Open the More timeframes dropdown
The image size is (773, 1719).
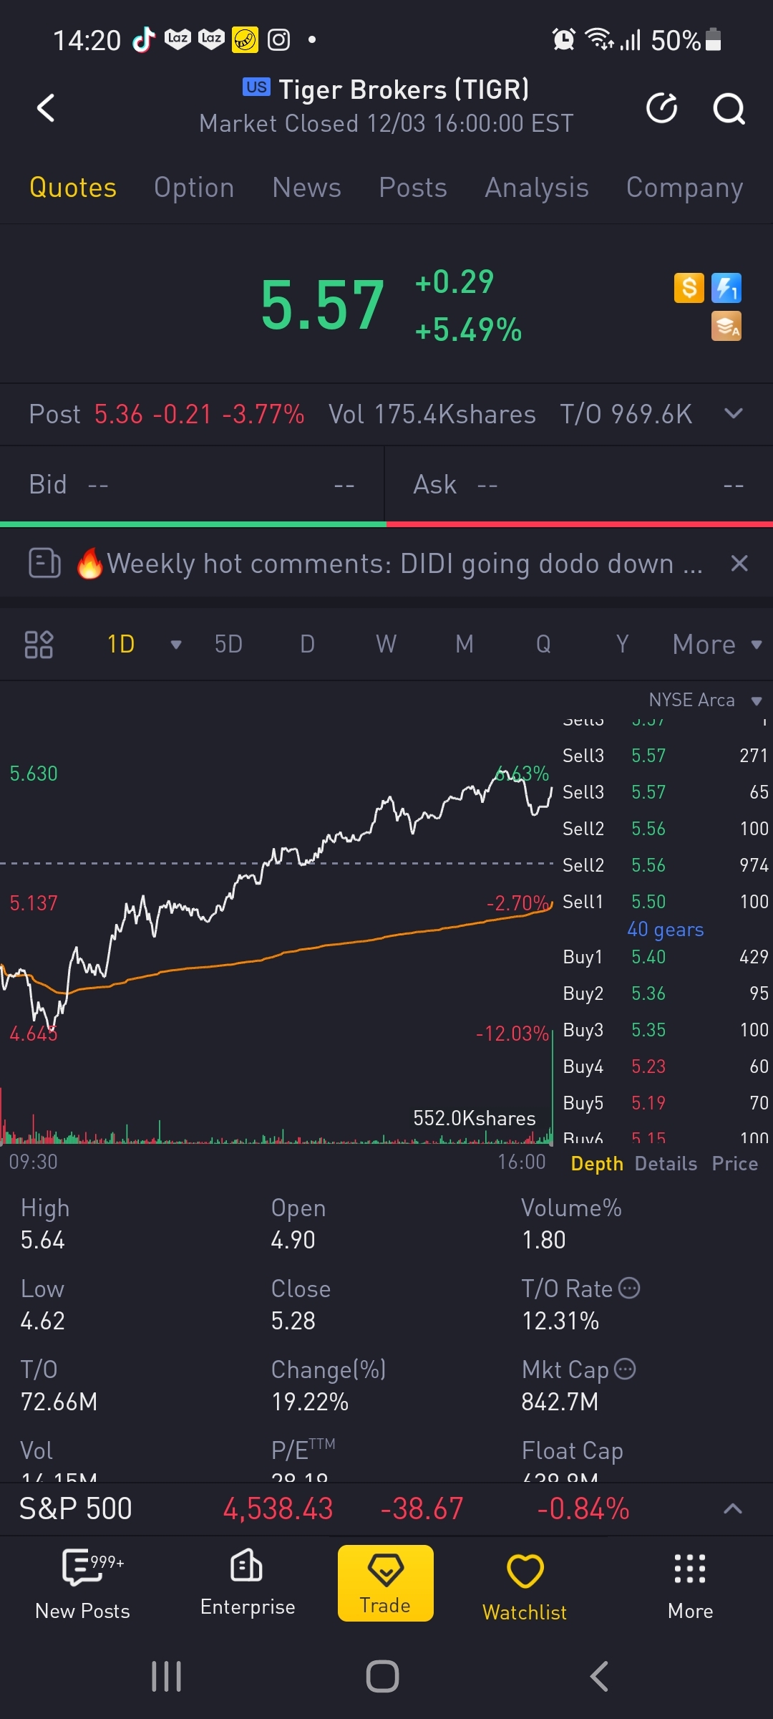click(717, 645)
